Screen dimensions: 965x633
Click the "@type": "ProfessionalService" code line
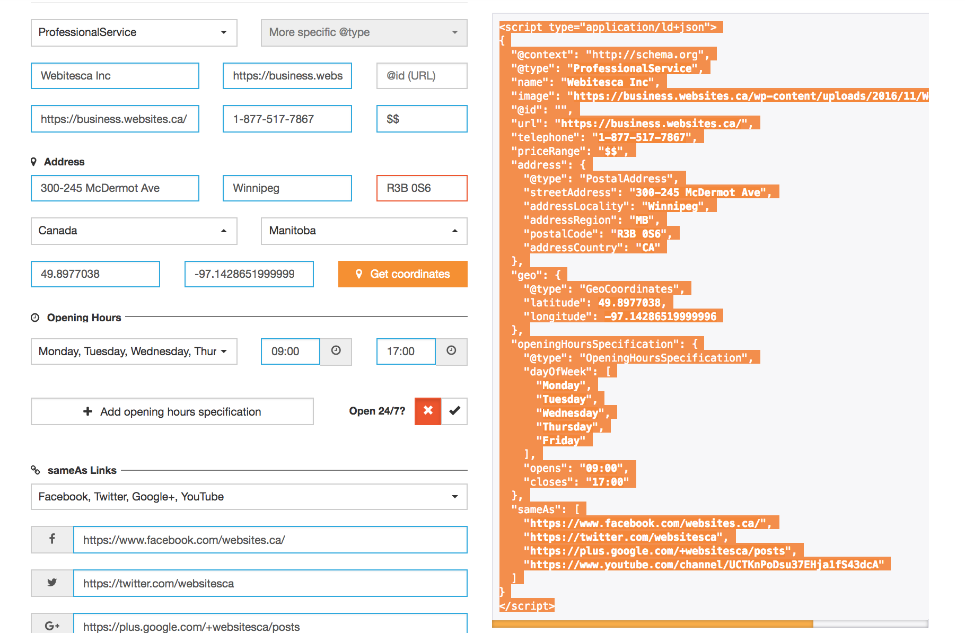click(x=607, y=68)
